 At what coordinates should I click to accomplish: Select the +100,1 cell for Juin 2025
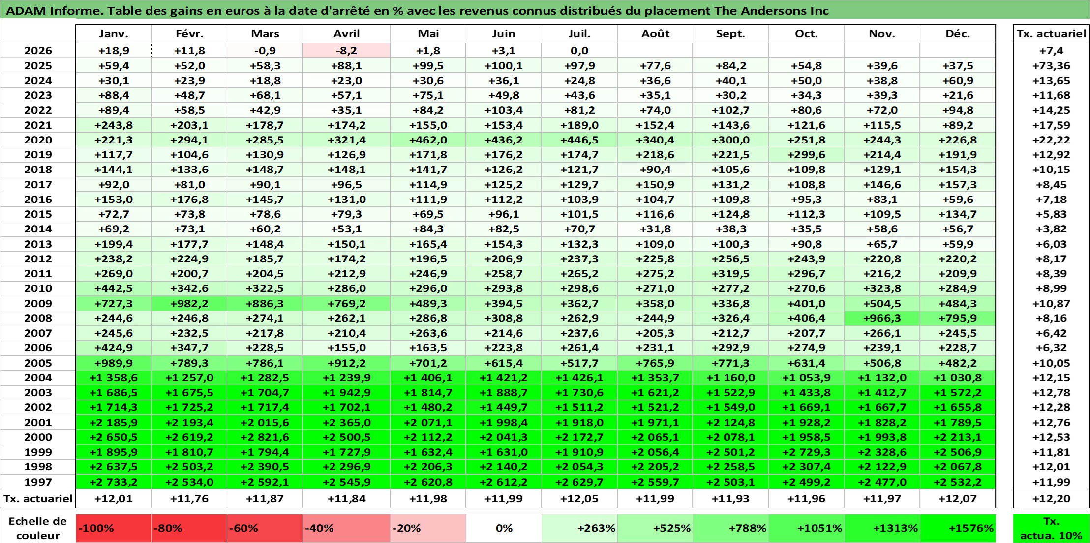pos(504,66)
